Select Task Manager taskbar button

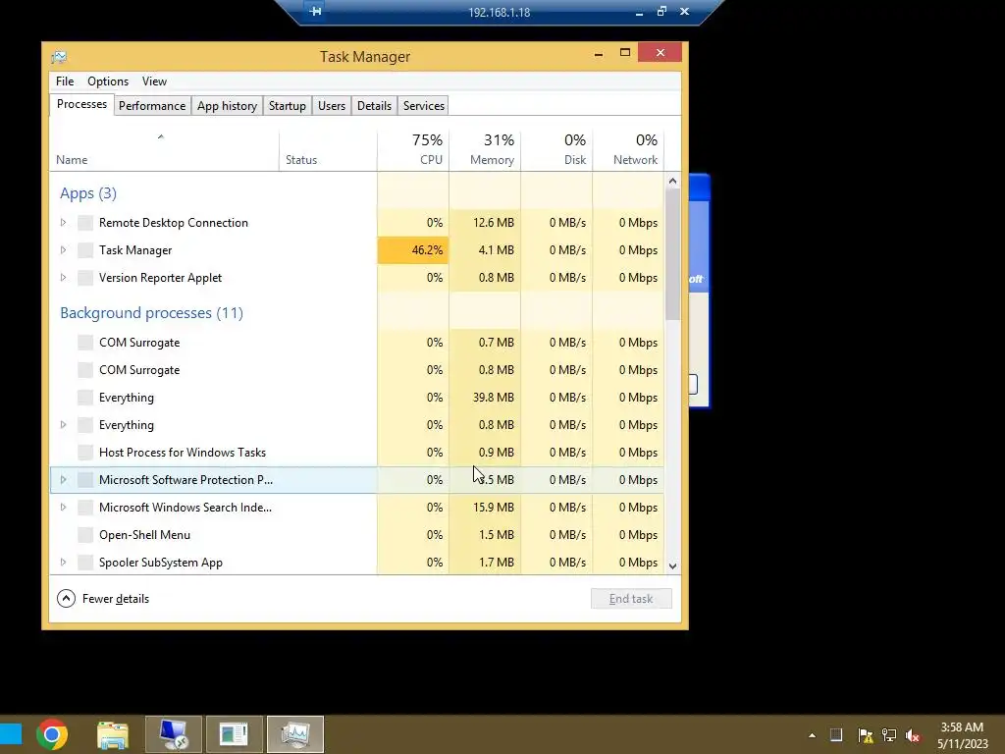click(x=294, y=734)
